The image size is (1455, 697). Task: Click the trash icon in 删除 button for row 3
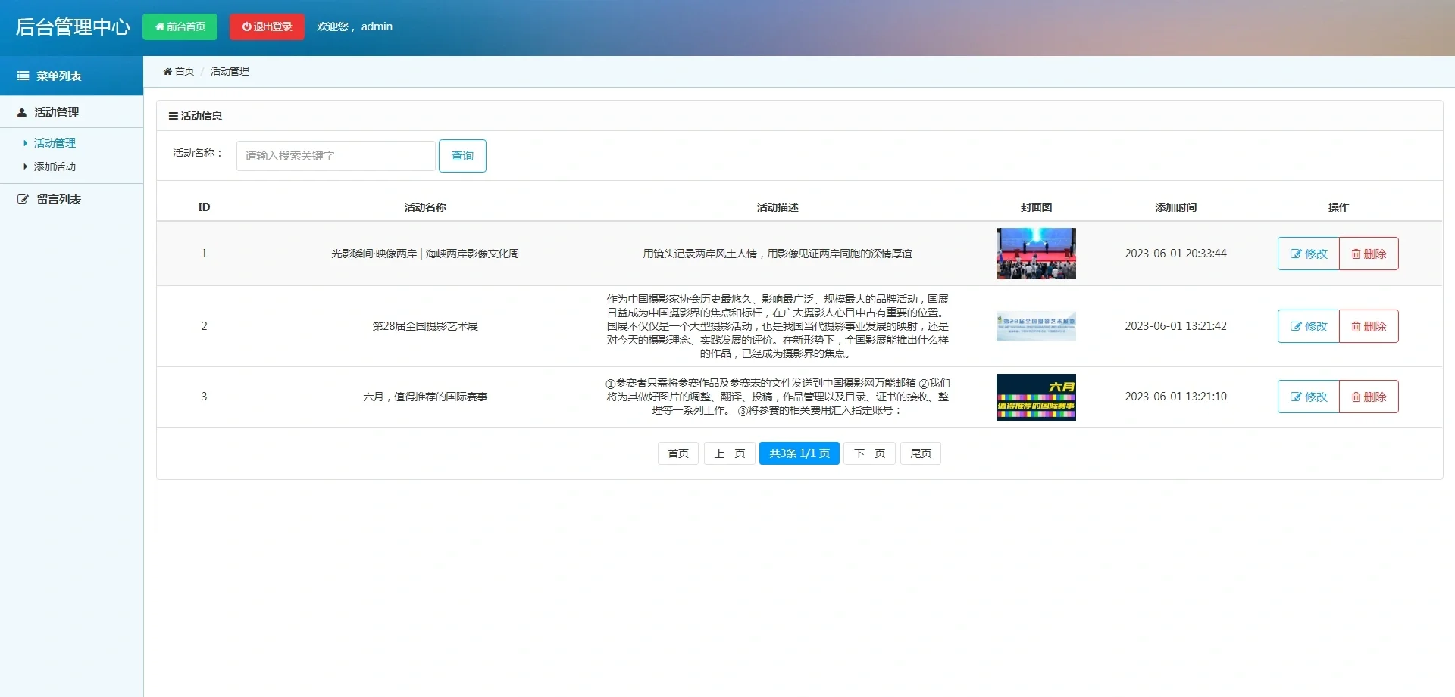tap(1355, 396)
